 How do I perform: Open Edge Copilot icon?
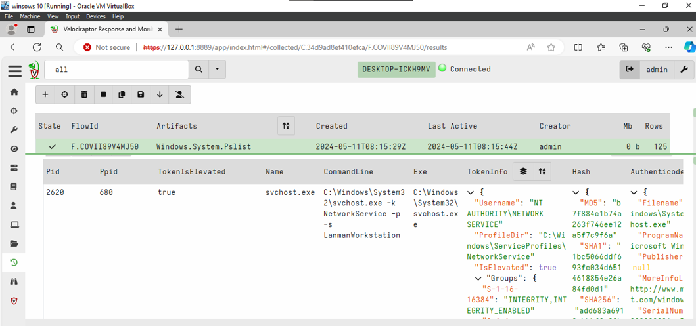(689, 47)
